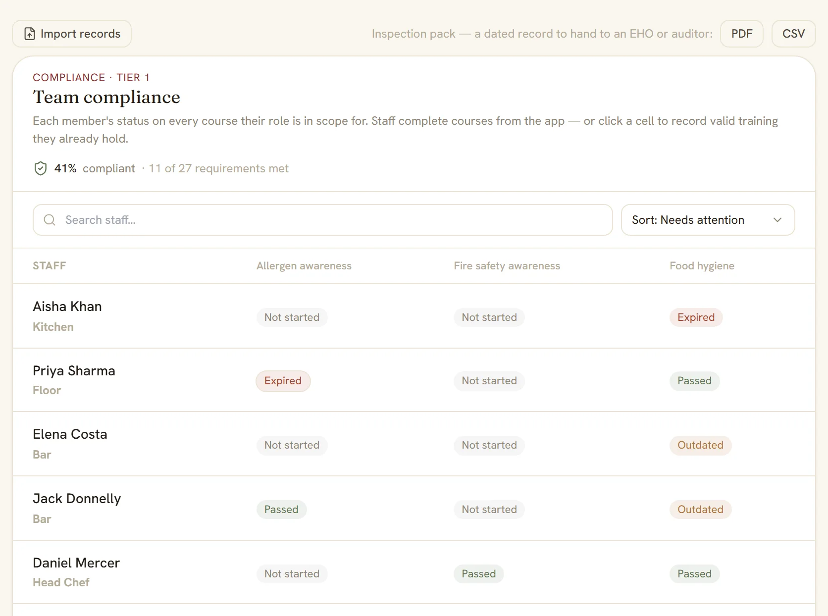Click the search magnifier icon
The width and height of the screenshot is (828, 616).
point(50,220)
